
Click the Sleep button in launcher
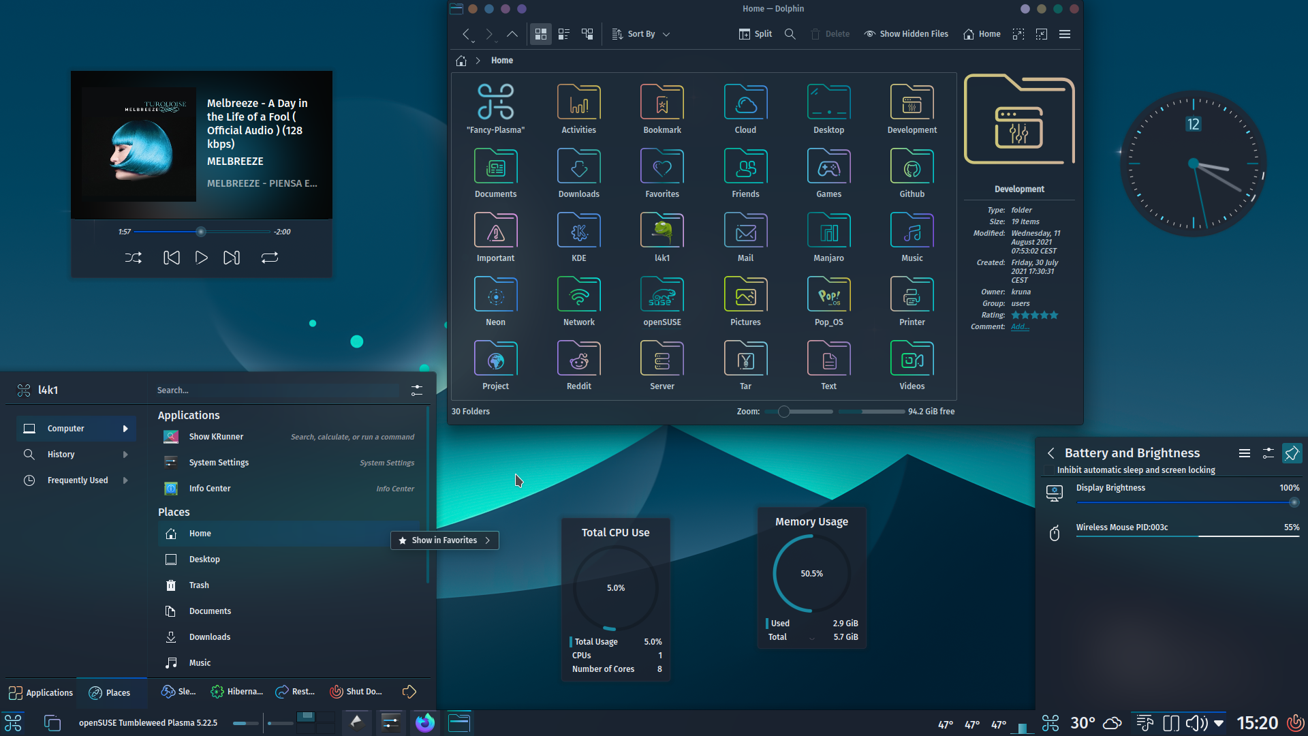tap(178, 692)
